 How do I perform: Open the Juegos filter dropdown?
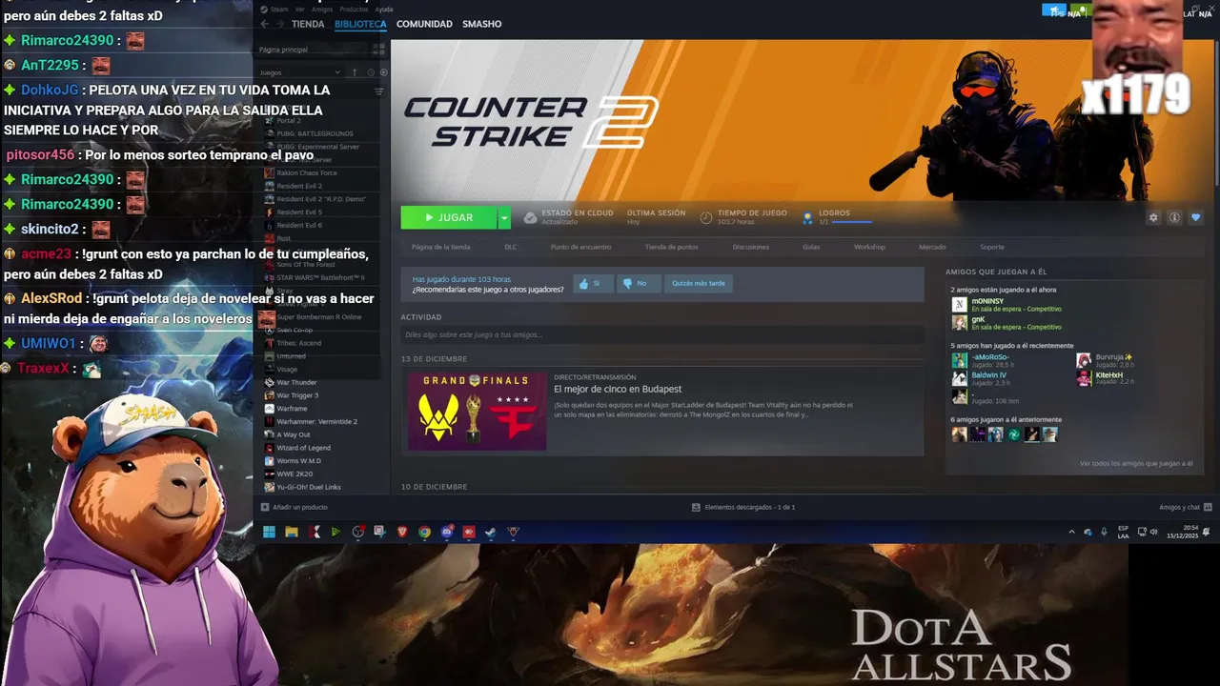pos(299,72)
